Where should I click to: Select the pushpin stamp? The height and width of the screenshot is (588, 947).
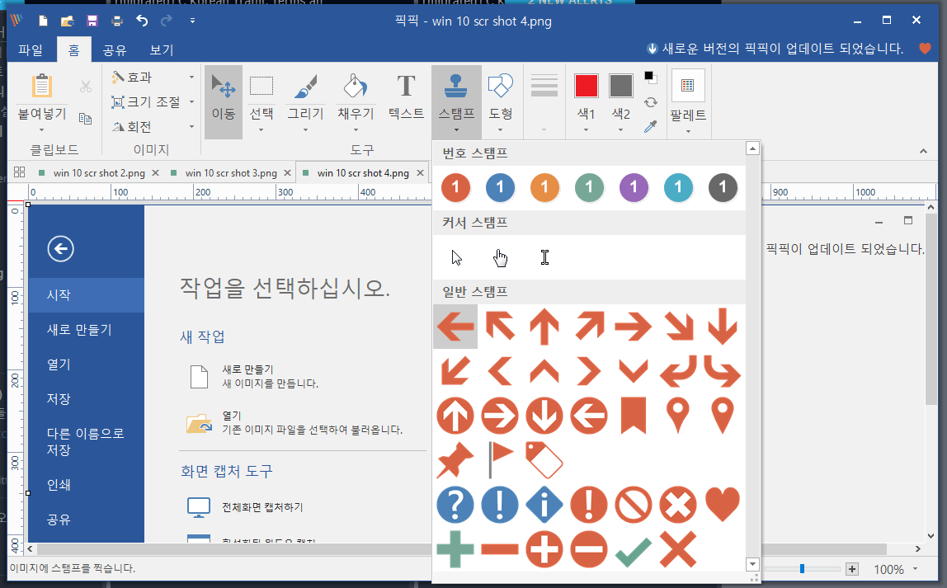[x=455, y=460]
